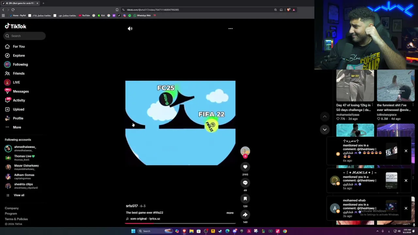418x235 pixels.
Task: Like the video with the heart icon
Action: coord(245,167)
